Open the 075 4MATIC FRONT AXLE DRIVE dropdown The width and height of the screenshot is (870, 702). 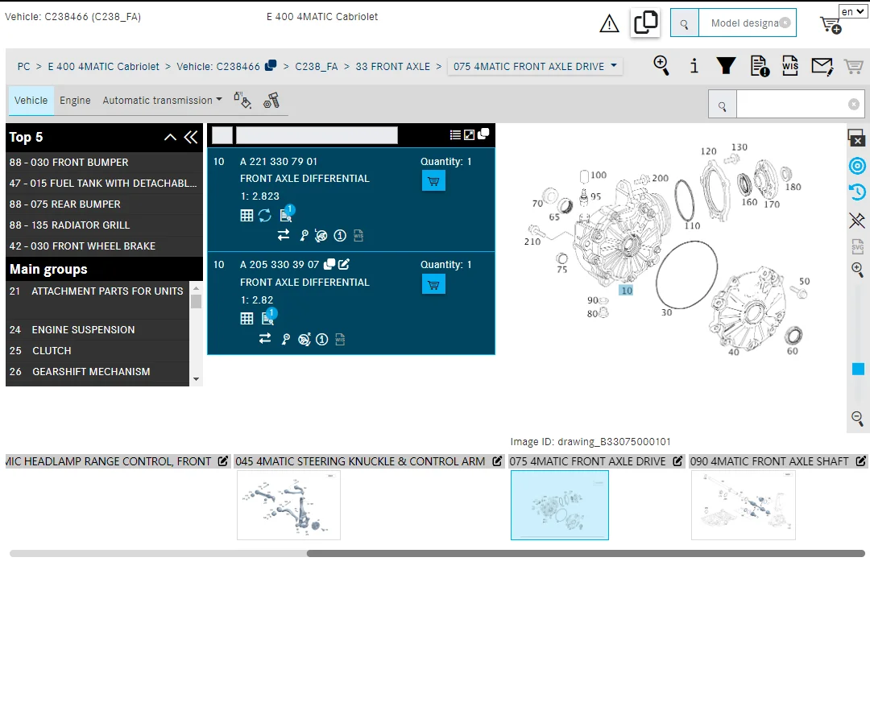[x=535, y=67]
